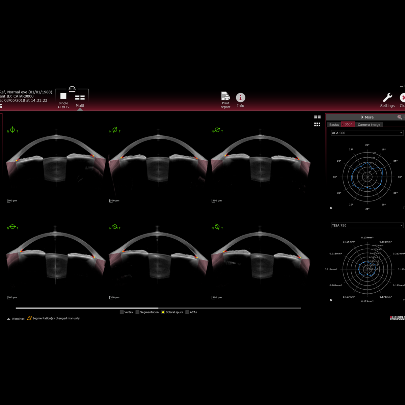Turn off Scleral spurs overlay
Viewport: 405px width, 405px height.
tap(163, 312)
